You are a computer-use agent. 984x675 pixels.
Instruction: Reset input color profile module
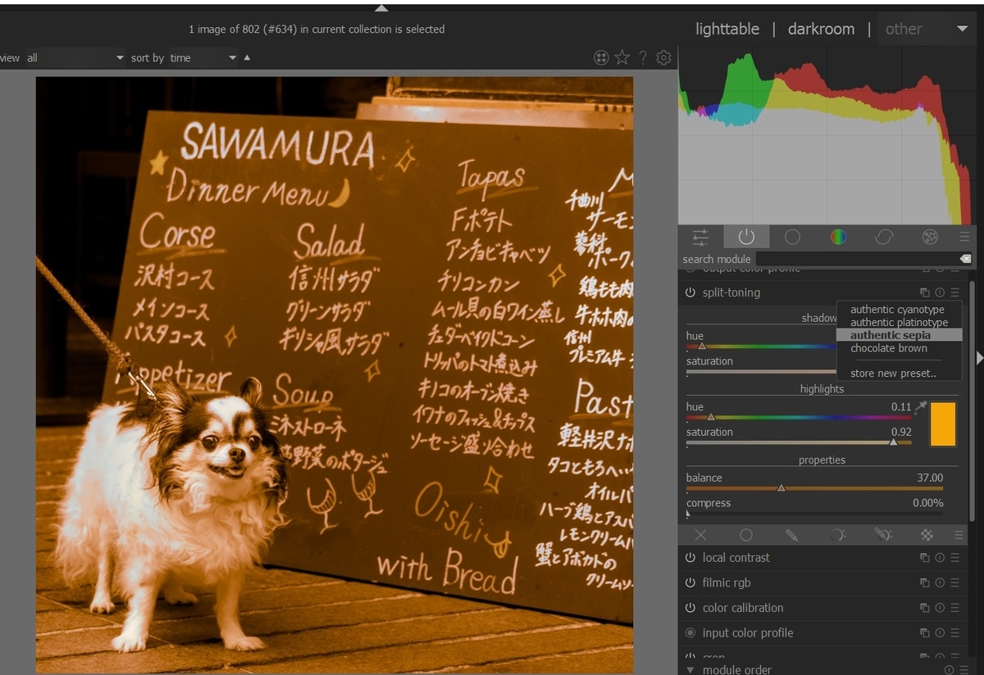[x=940, y=633]
